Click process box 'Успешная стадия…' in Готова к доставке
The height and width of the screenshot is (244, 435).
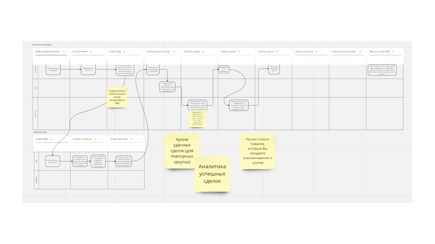(124, 161)
